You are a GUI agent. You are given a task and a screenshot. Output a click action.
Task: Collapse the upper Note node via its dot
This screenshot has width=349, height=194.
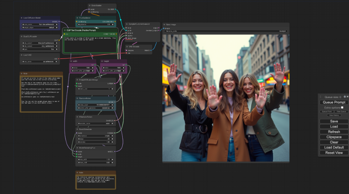[x=21, y=73]
